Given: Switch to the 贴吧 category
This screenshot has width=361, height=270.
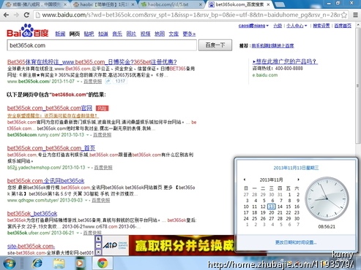Looking at the screenshot, I should [89, 34].
